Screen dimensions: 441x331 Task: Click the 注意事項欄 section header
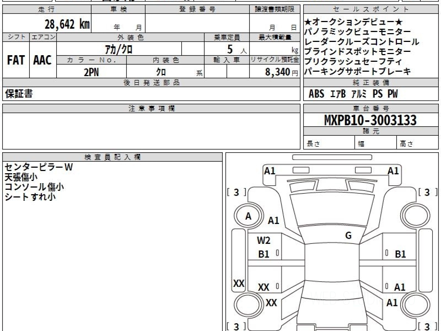tap(151, 108)
